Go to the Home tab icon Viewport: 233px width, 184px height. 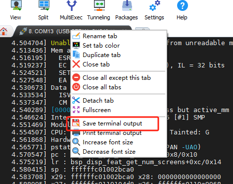click(x=4, y=31)
